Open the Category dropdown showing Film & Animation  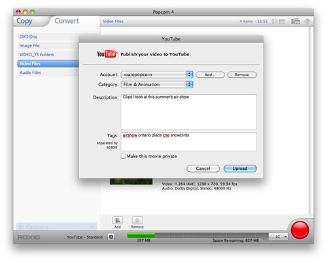pos(157,84)
